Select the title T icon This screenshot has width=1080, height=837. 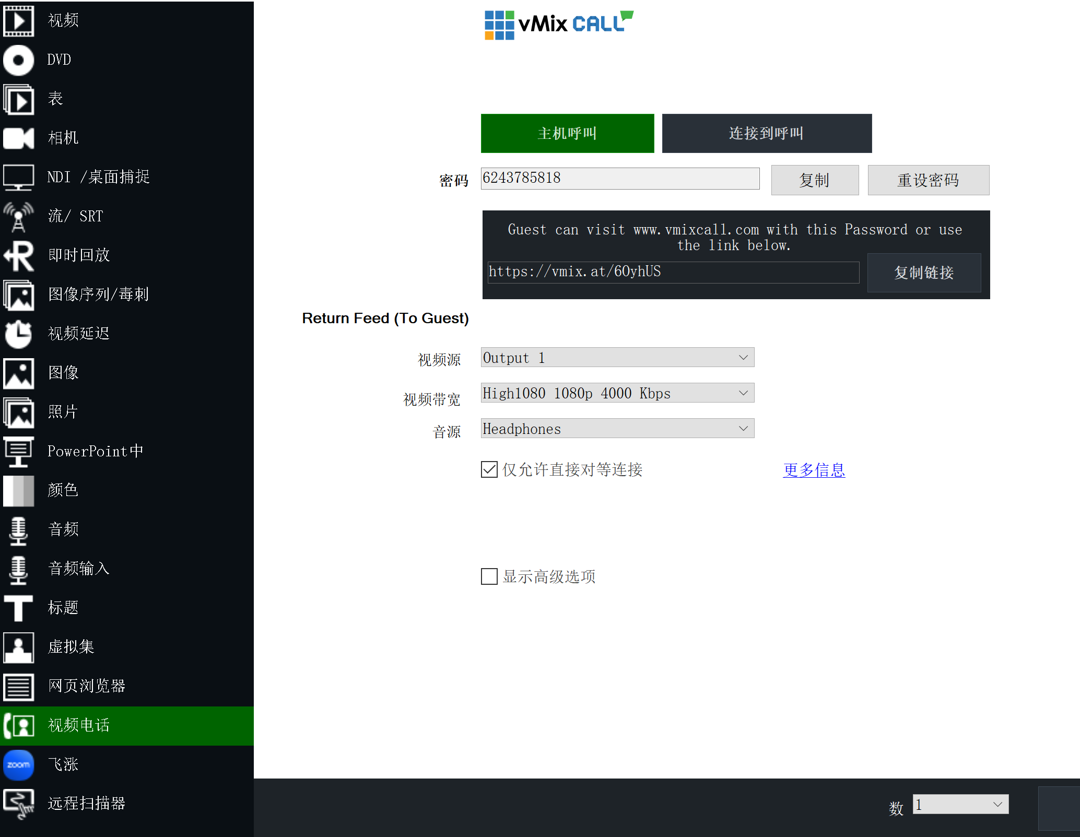tap(19, 608)
